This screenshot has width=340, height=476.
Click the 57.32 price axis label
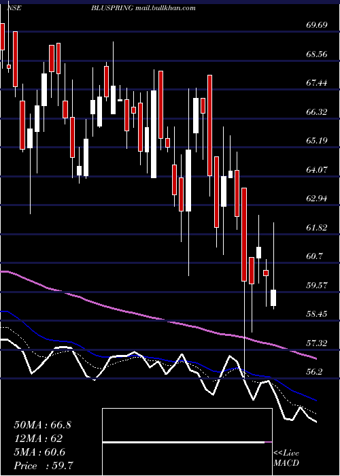316,343
